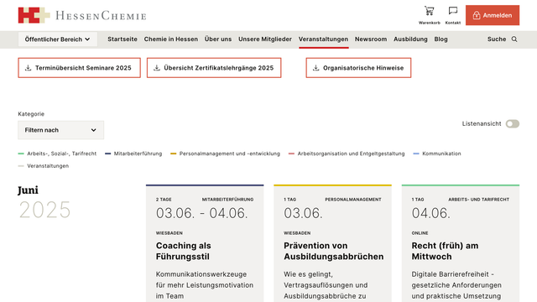
Task: Open the Filtern nach category dropdown
Action: [60, 130]
